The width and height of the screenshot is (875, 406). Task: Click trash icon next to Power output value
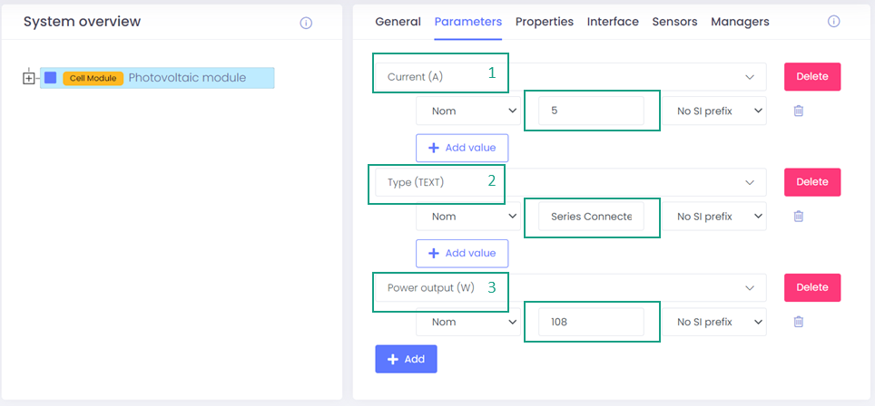pos(799,322)
